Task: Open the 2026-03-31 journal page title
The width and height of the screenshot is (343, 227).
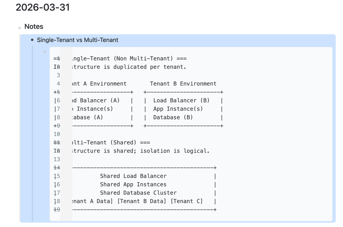Action: click(43, 7)
